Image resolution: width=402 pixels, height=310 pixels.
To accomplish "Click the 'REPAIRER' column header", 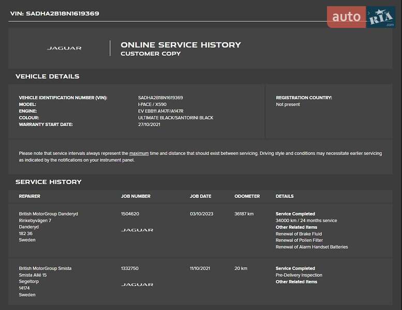I will (29, 196).
